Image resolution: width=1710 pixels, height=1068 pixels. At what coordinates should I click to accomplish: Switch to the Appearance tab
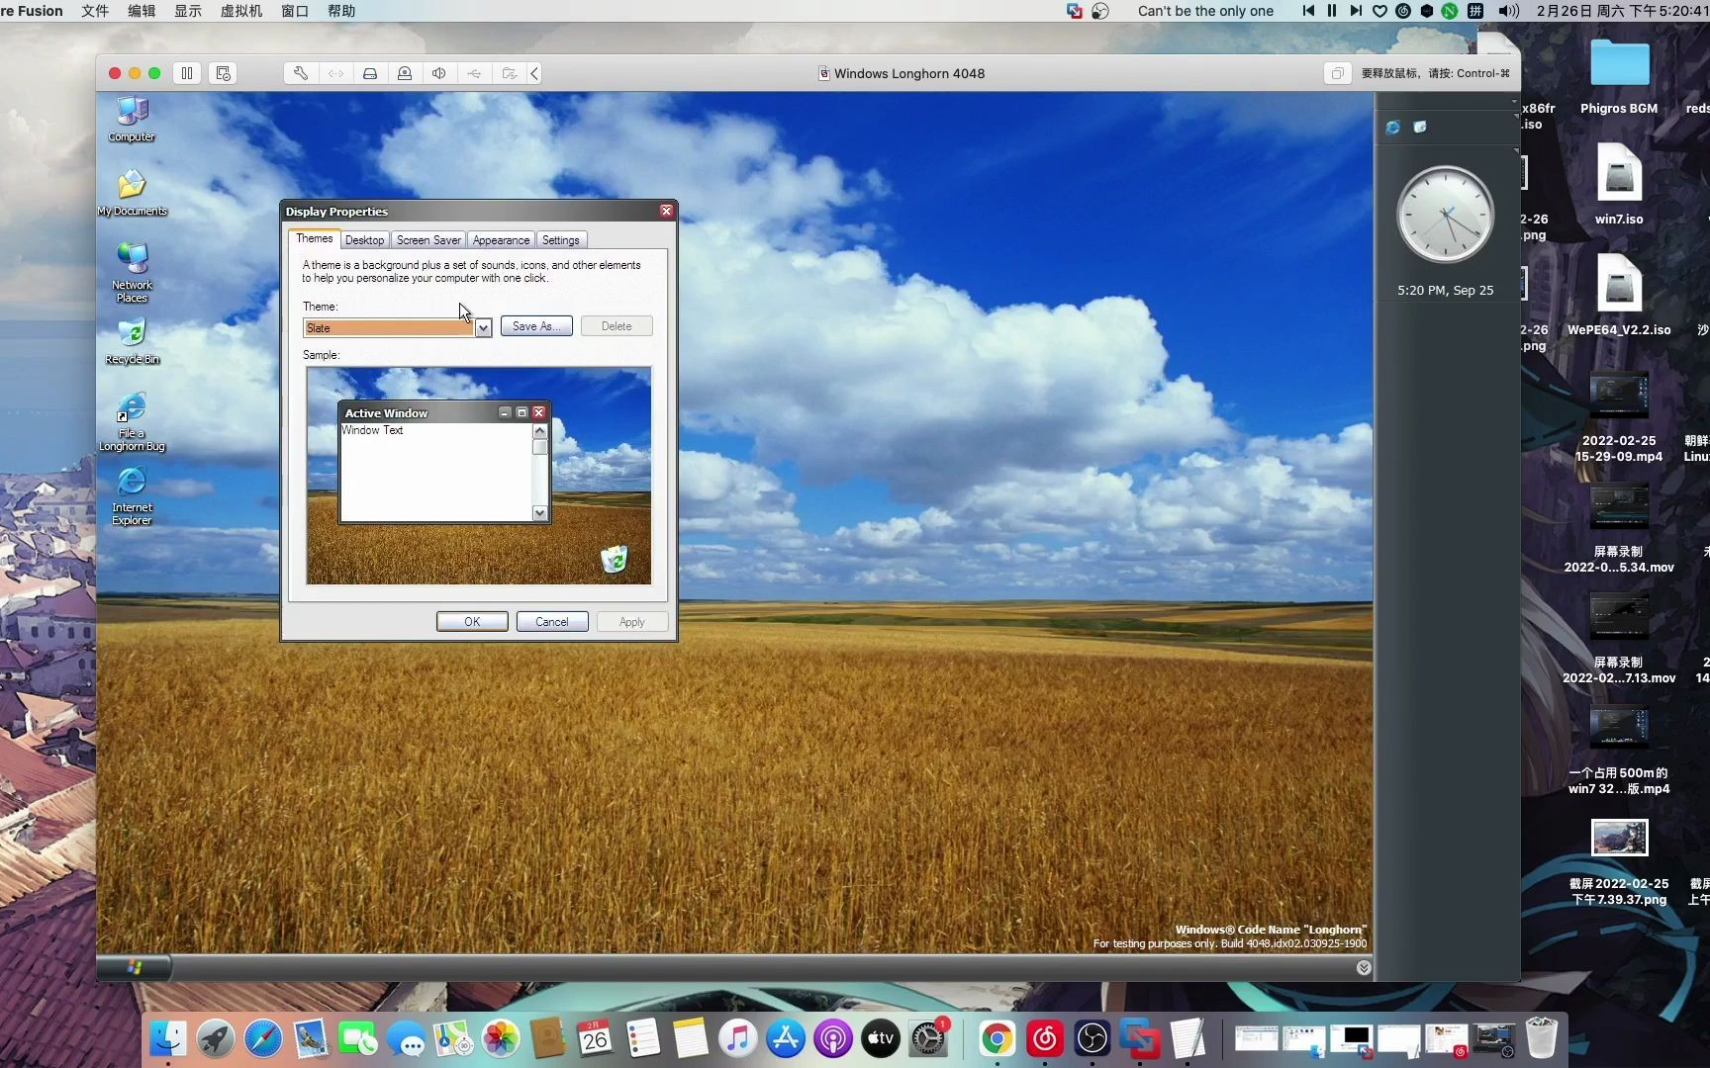[x=500, y=239]
